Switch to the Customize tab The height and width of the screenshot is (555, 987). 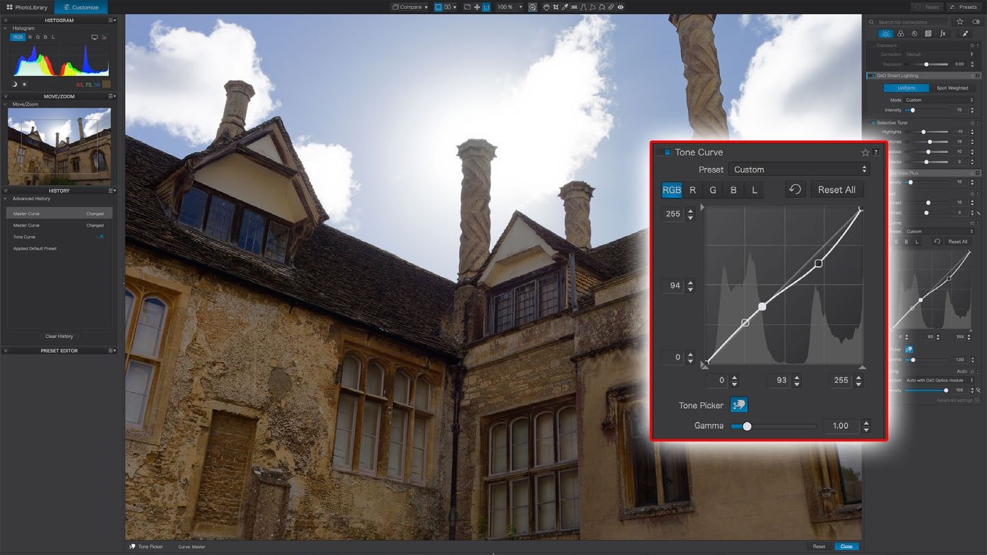point(81,7)
